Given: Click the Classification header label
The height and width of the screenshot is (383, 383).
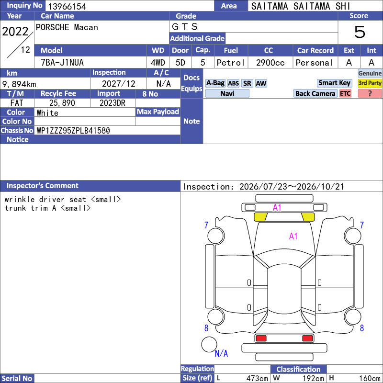Looking at the screenshot, I should pyautogui.click(x=298, y=369).
